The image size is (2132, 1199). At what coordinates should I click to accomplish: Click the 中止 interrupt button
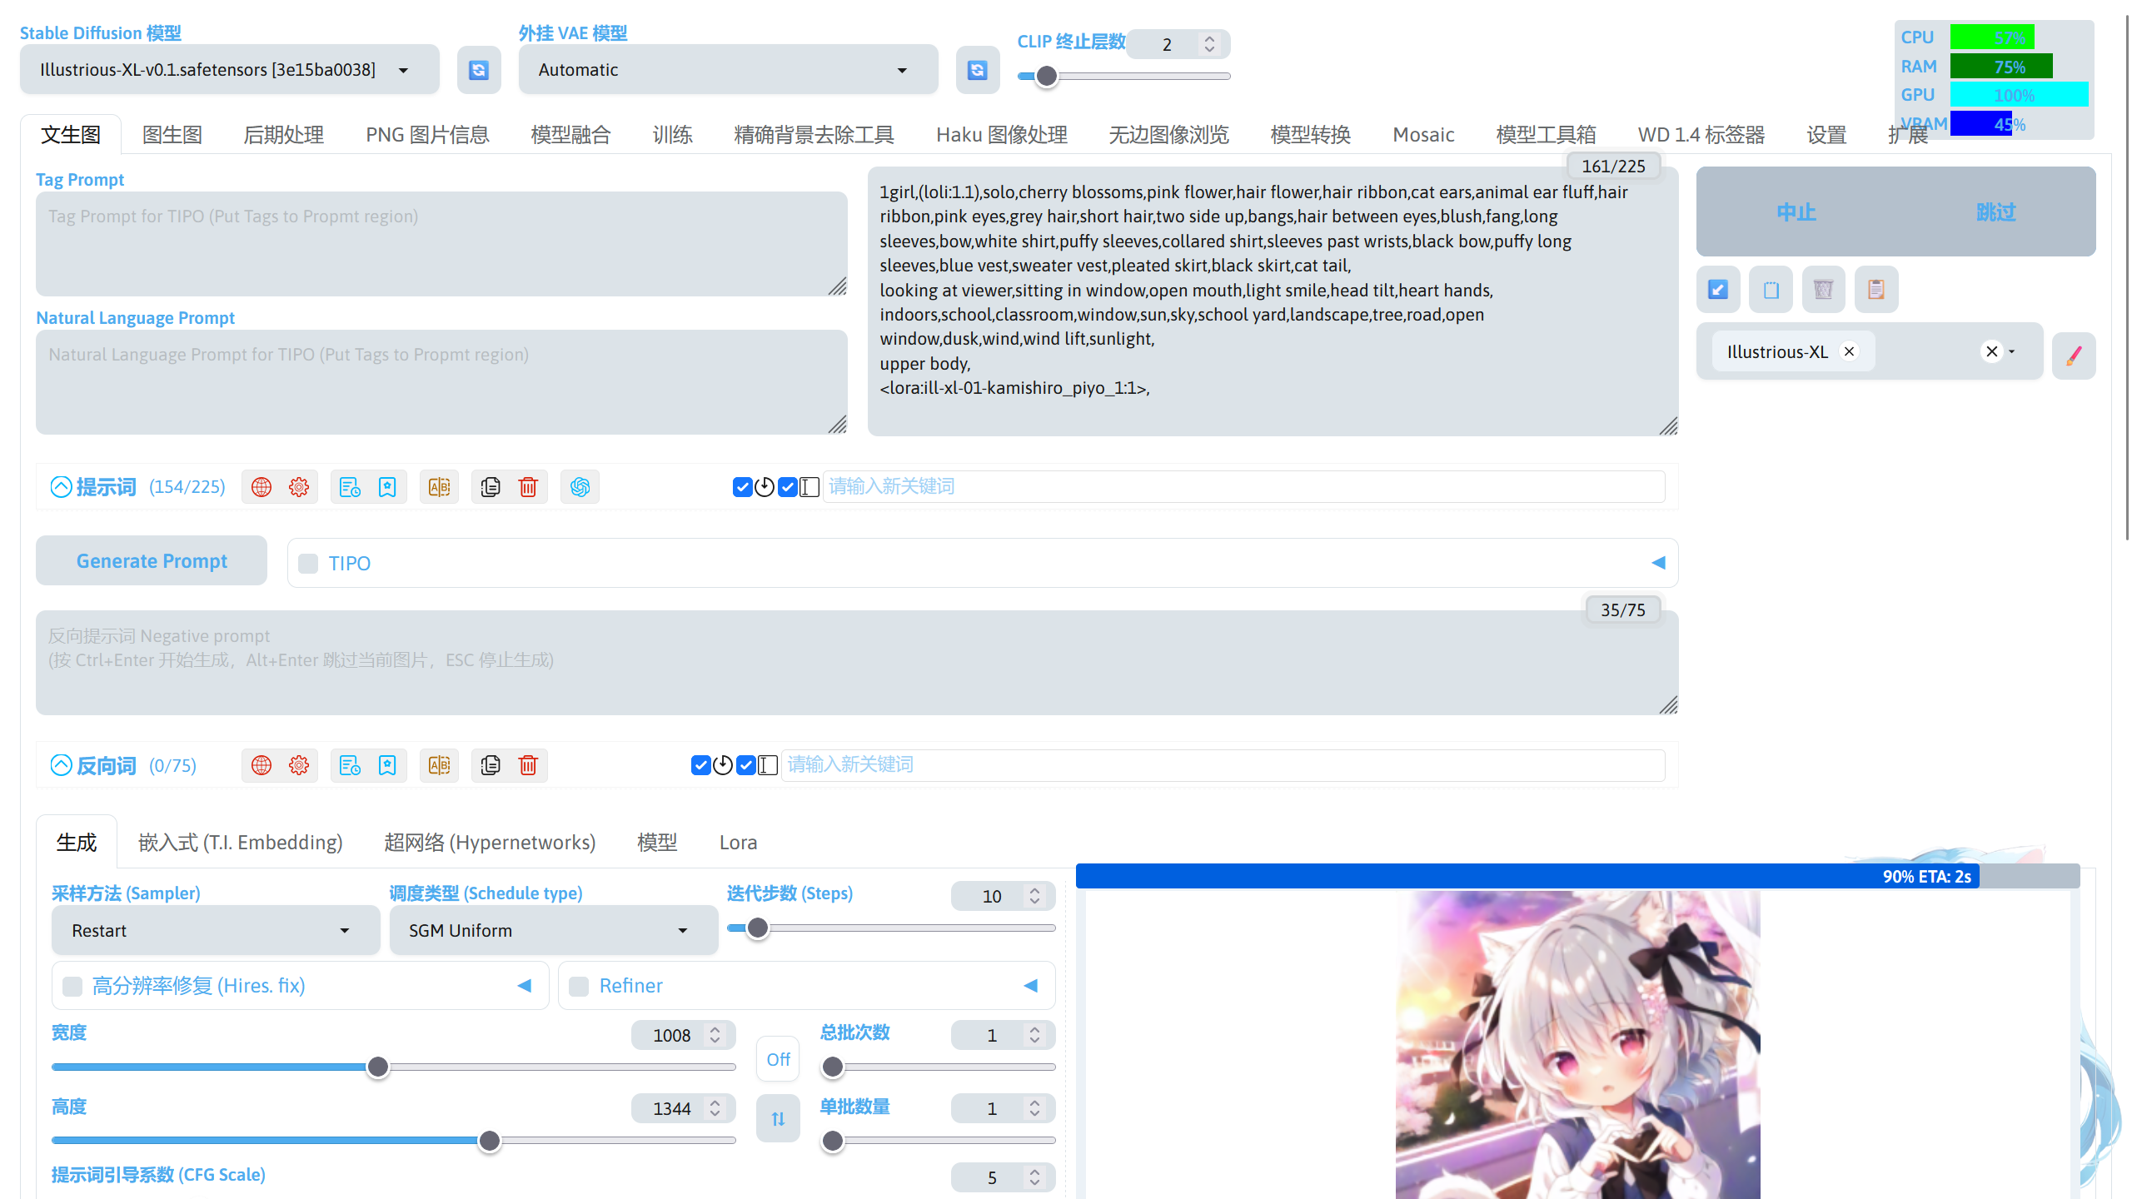tap(1796, 212)
